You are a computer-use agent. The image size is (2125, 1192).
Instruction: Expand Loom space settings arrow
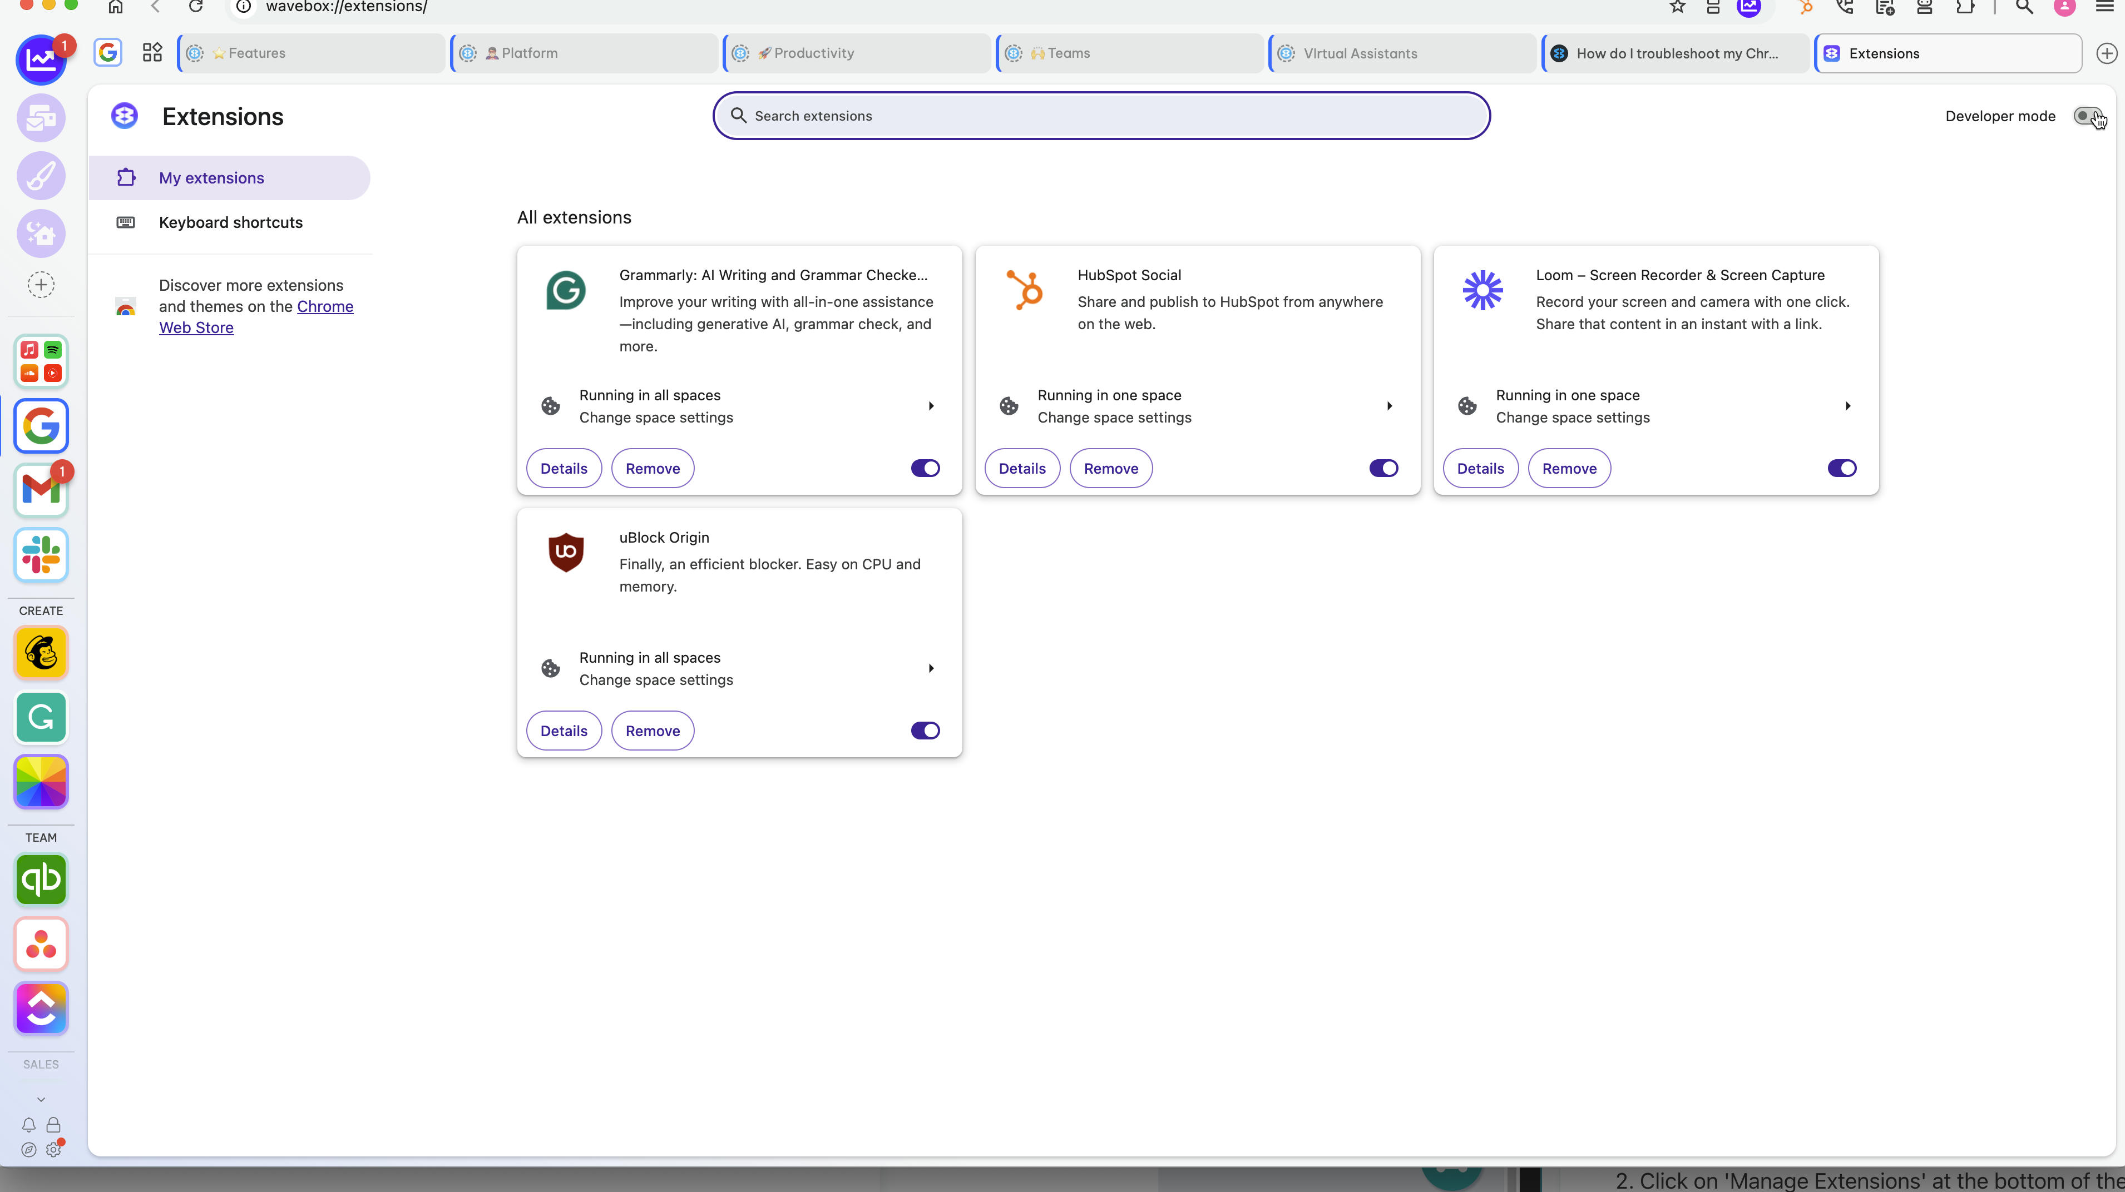[x=1848, y=405]
